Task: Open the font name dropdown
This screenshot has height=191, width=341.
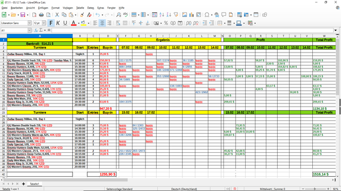Action: click(x=29, y=23)
